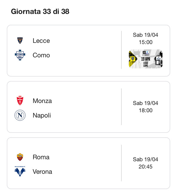Viewport: 177px width, 191px height.
Task: Click the Napoli circular N logo
Action: point(20,115)
